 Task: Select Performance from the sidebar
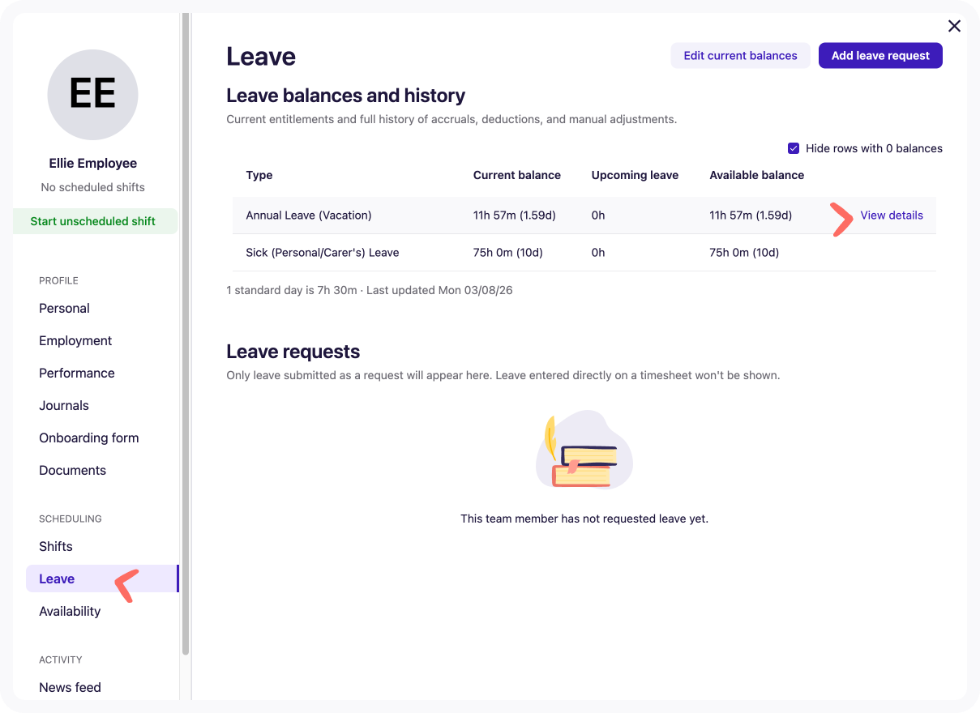77,374
